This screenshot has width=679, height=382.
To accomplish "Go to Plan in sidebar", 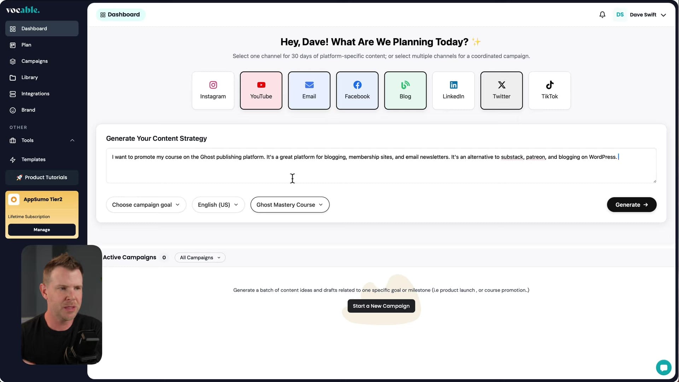I will [42, 45].
